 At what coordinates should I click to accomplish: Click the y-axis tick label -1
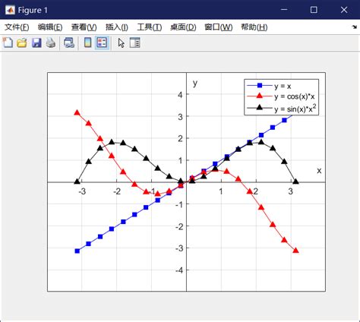(x=179, y=204)
